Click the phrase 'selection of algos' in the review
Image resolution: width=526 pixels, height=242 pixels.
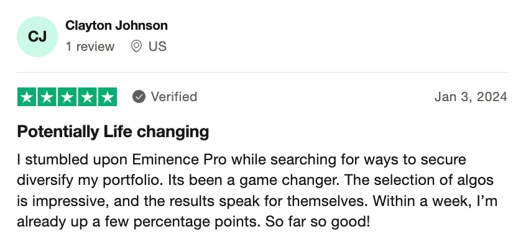(434, 181)
